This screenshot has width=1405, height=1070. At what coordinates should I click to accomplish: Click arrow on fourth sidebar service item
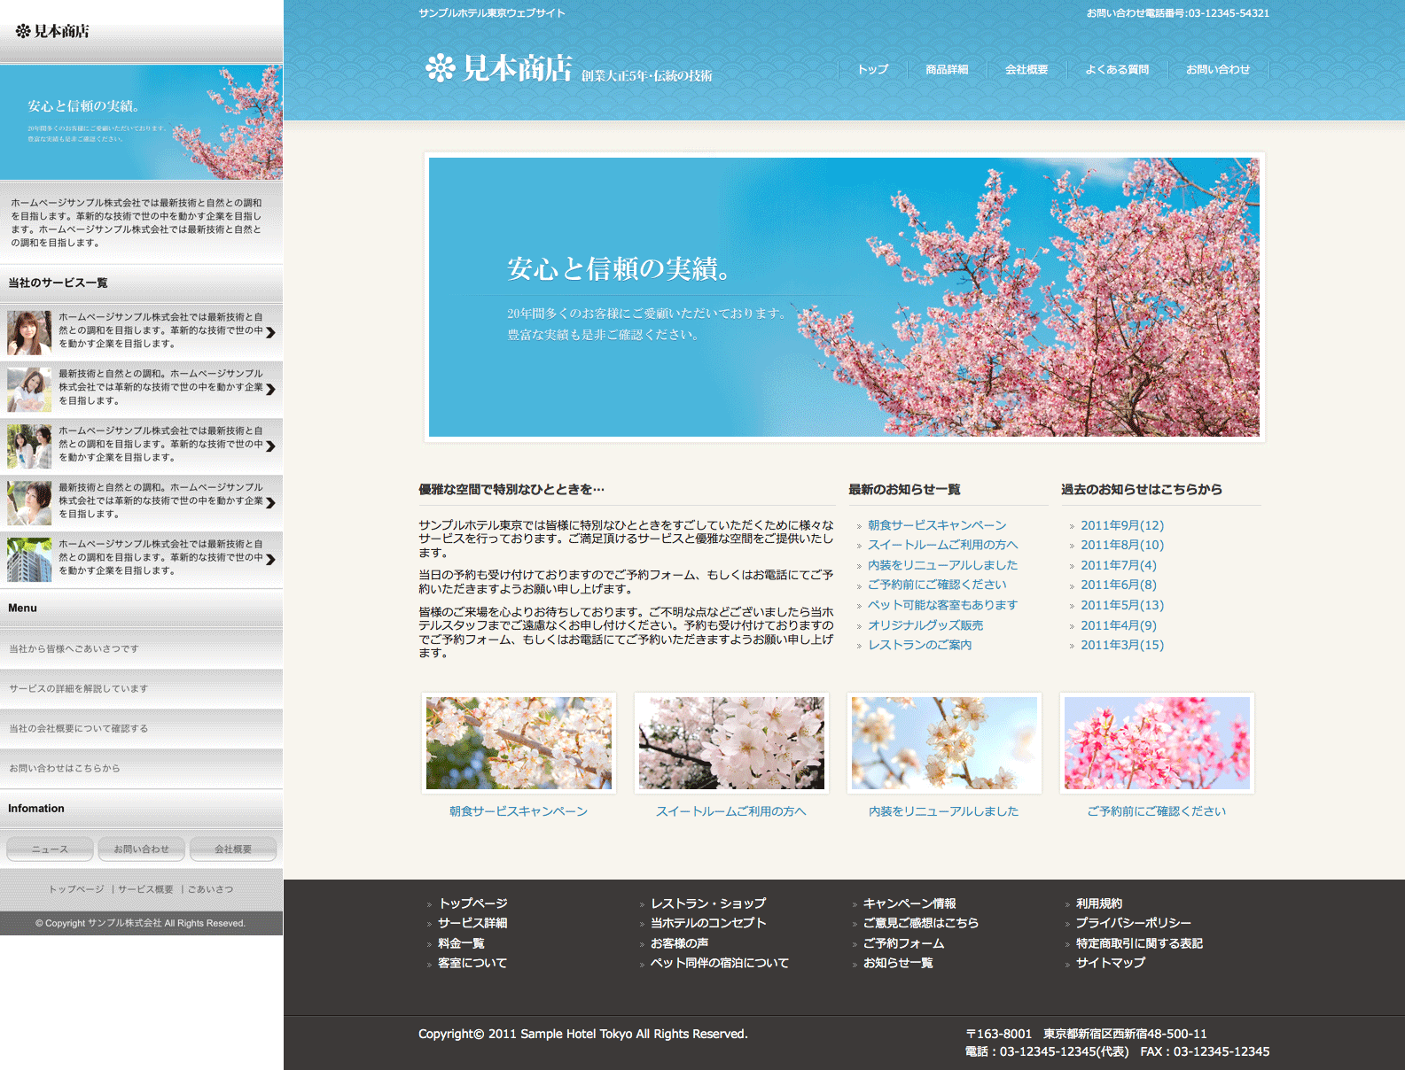pyautogui.click(x=270, y=502)
